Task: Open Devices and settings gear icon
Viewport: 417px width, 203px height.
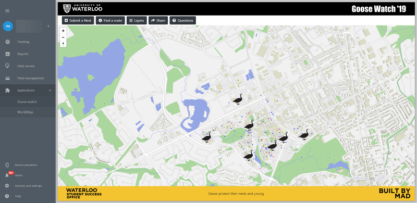Action: (x=7, y=186)
